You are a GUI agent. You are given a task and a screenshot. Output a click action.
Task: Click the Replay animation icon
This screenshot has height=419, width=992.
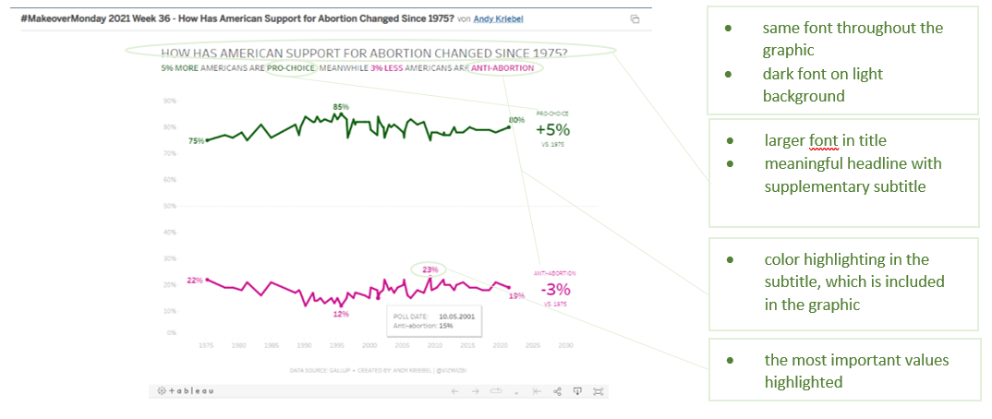498,391
